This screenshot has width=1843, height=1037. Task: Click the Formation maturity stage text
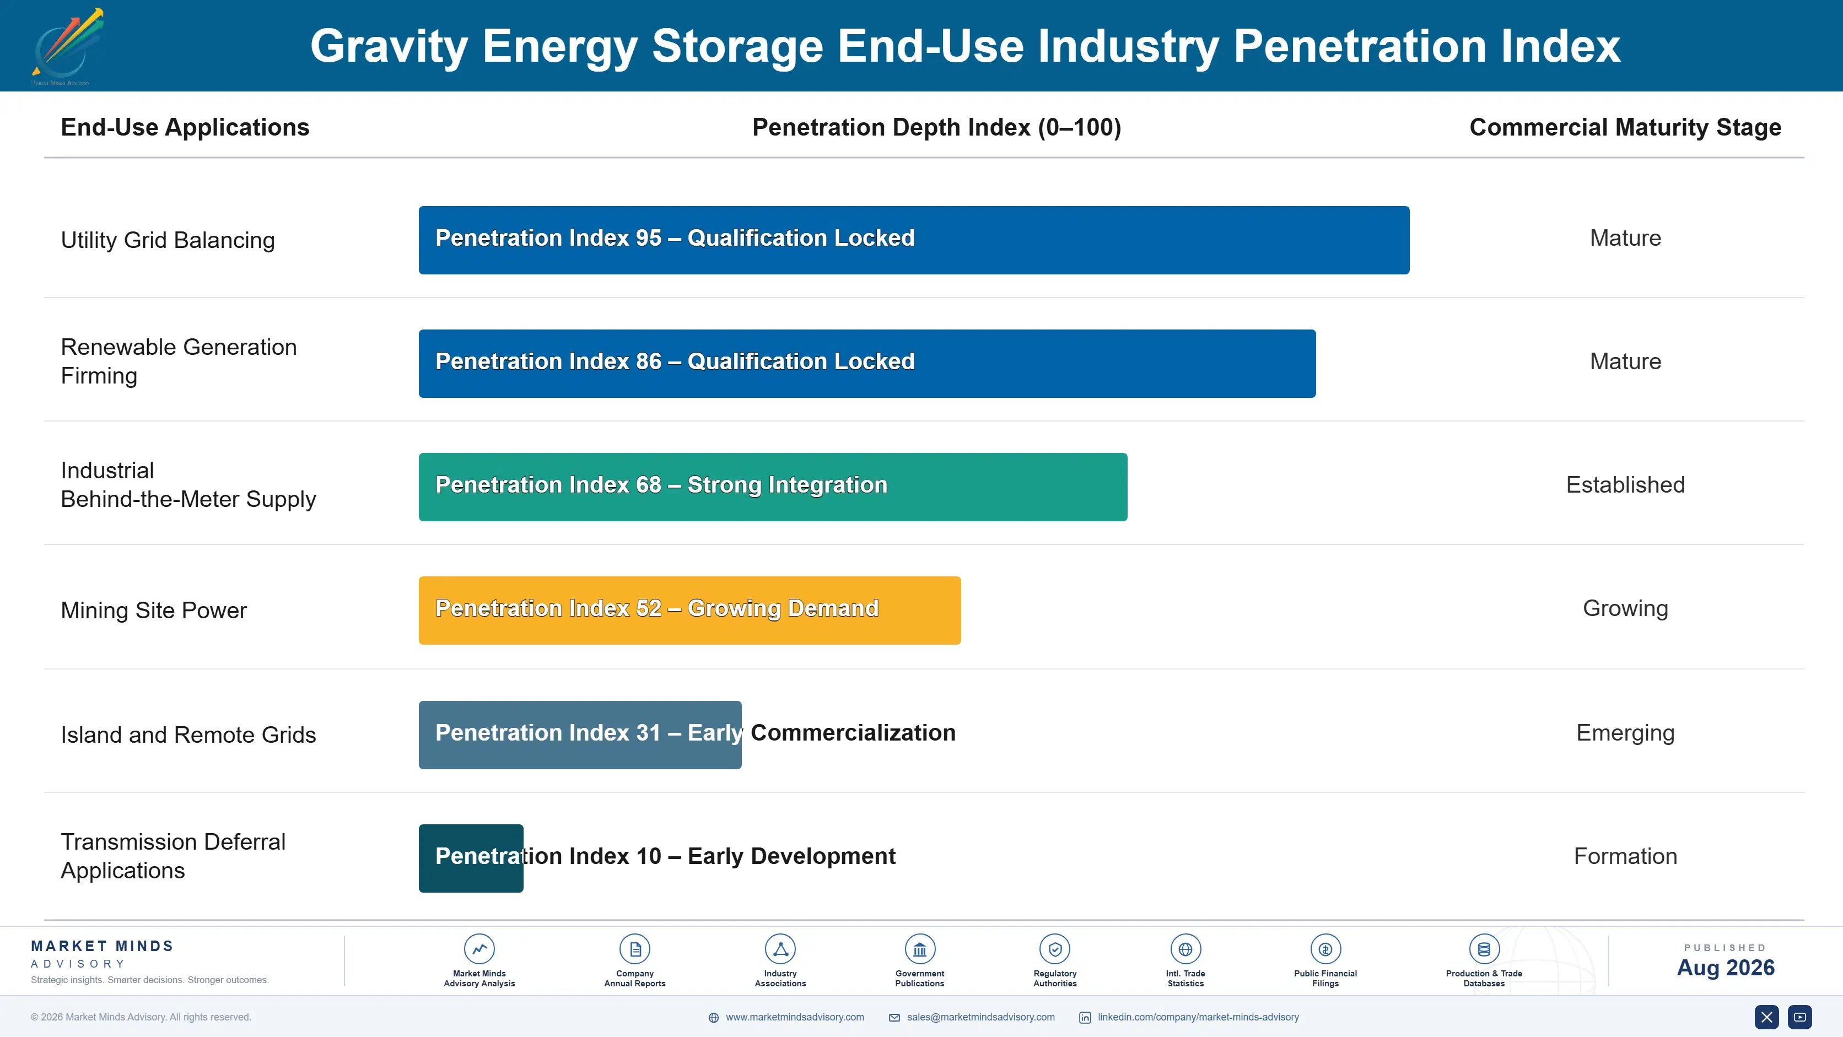(x=1625, y=856)
